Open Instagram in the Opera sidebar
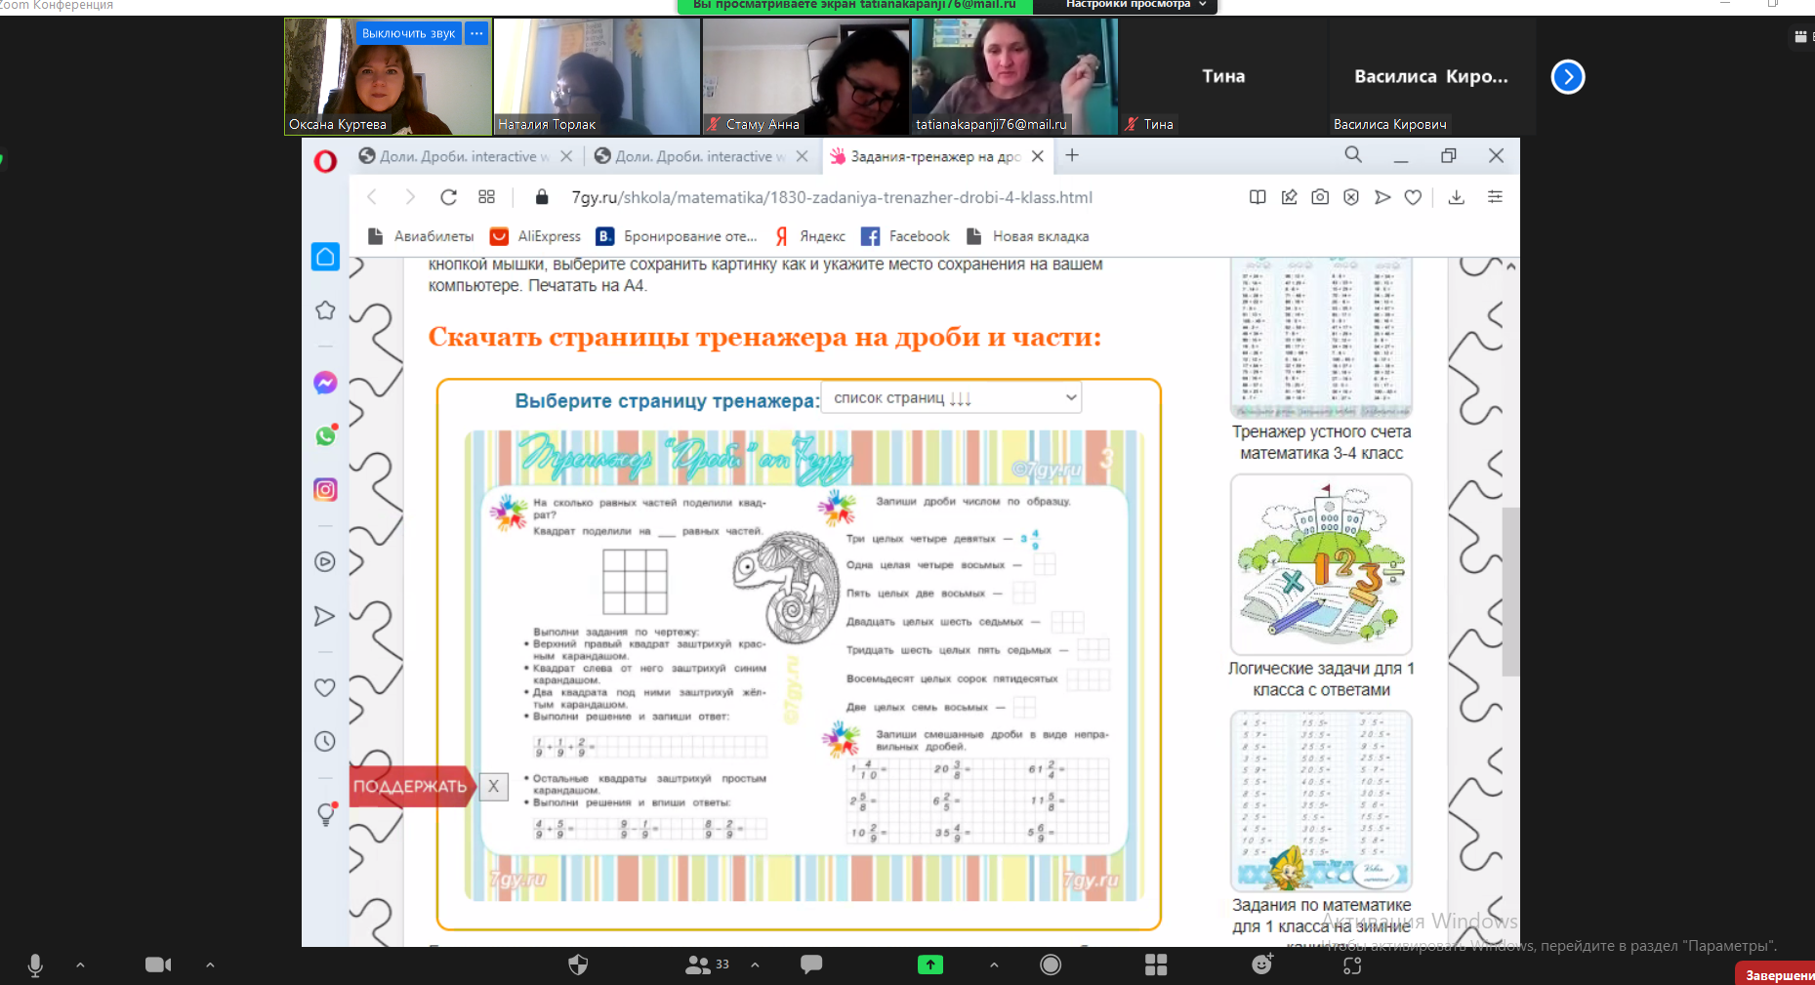The width and height of the screenshot is (1815, 985). [325, 490]
